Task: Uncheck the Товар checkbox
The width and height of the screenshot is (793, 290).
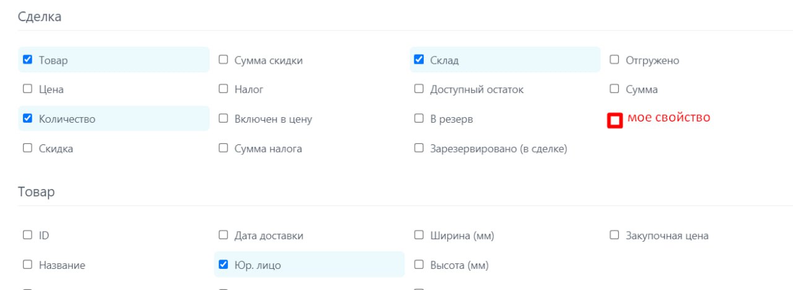Action: (x=27, y=60)
